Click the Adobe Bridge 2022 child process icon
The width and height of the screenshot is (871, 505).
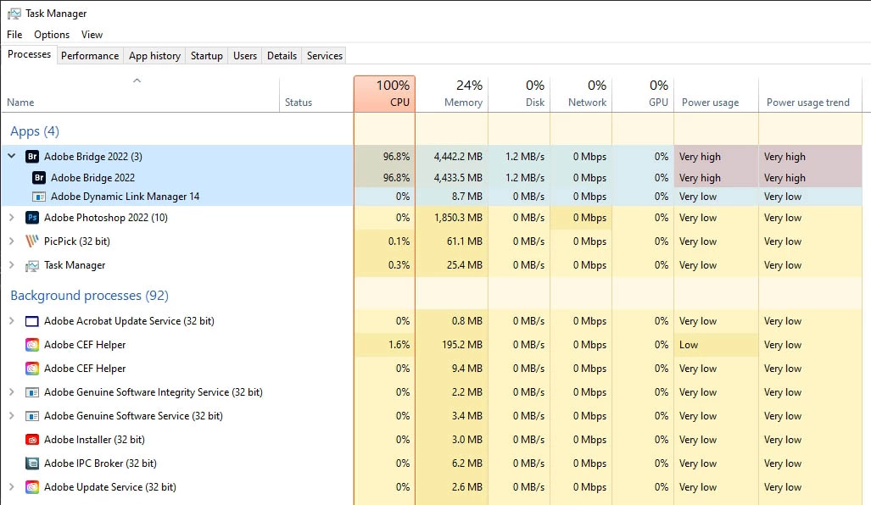click(39, 178)
